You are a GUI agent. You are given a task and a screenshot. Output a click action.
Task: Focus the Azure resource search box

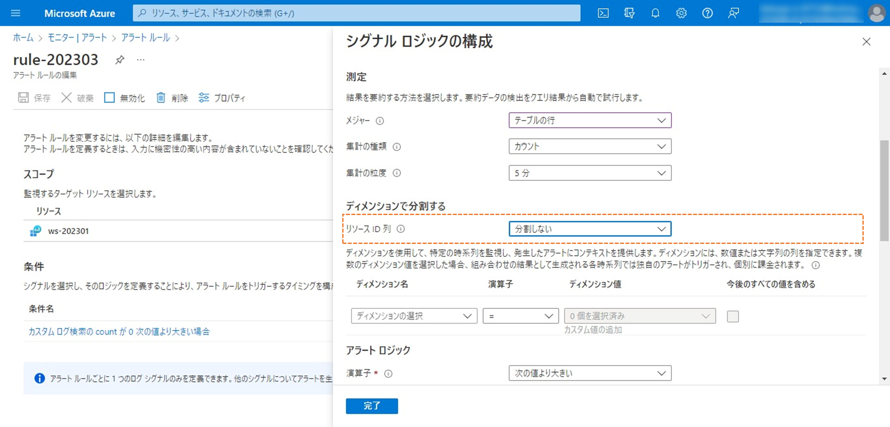(x=356, y=13)
